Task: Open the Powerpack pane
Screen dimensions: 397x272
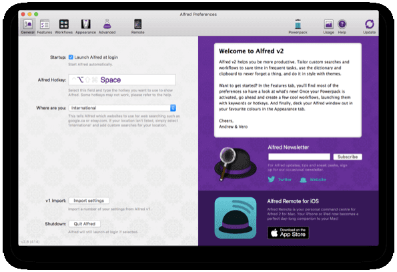Action: coord(298,27)
